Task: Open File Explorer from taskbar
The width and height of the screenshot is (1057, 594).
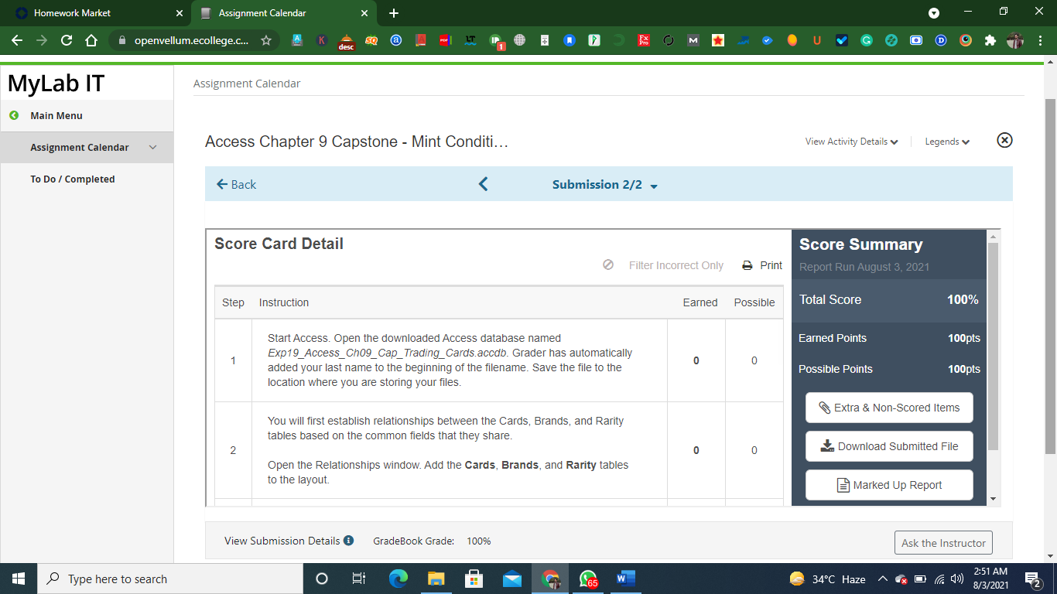Action: (436, 579)
